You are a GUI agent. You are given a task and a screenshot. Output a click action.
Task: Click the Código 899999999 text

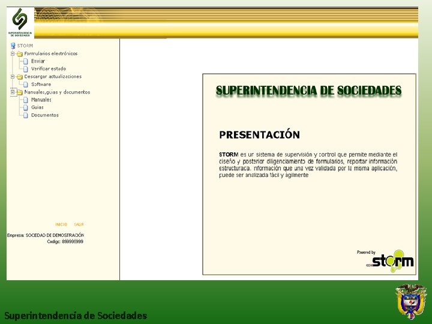tap(65, 242)
